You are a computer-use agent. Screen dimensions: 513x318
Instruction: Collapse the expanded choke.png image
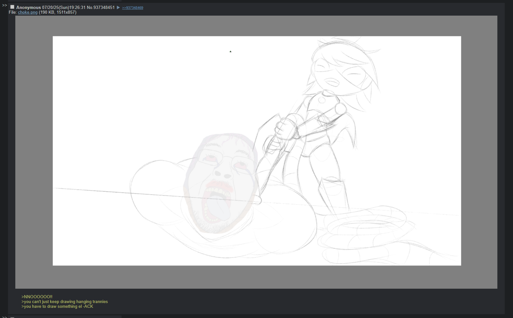coord(256,152)
